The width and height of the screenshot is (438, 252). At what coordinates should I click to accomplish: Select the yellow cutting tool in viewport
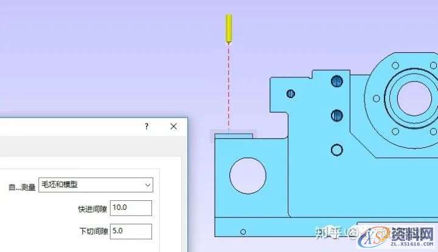coord(229,28)
